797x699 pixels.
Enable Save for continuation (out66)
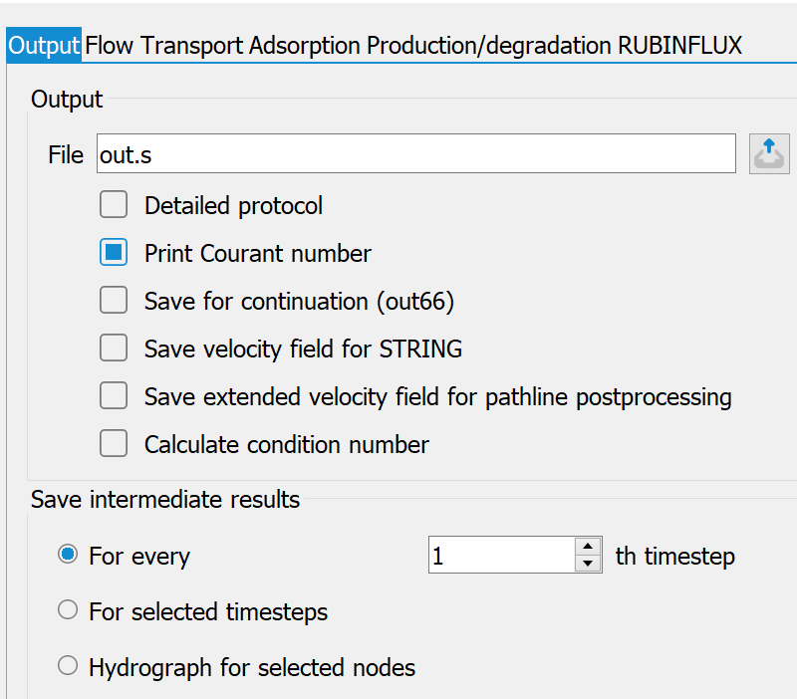click(114, 301)
